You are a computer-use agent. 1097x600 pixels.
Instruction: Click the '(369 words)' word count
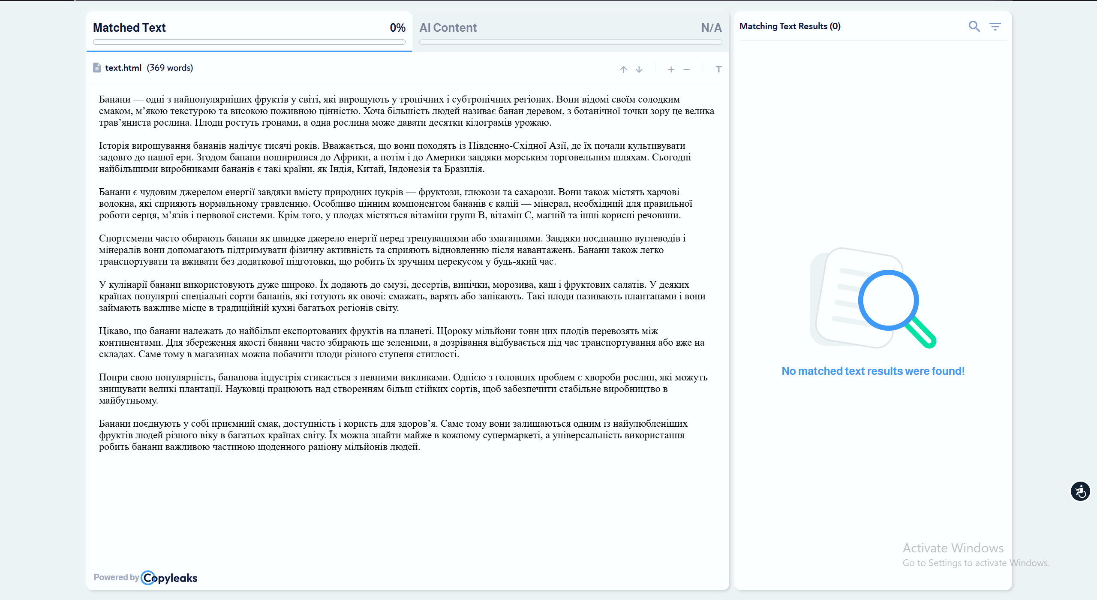tap(170, 68)
